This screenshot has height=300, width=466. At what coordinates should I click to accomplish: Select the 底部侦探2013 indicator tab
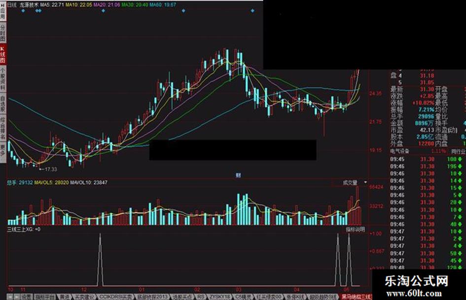(153, 297)
